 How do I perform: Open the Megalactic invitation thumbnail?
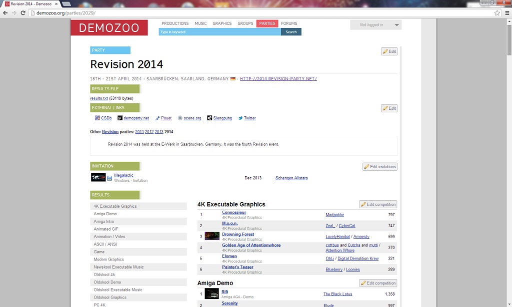(x=98, y=178)
